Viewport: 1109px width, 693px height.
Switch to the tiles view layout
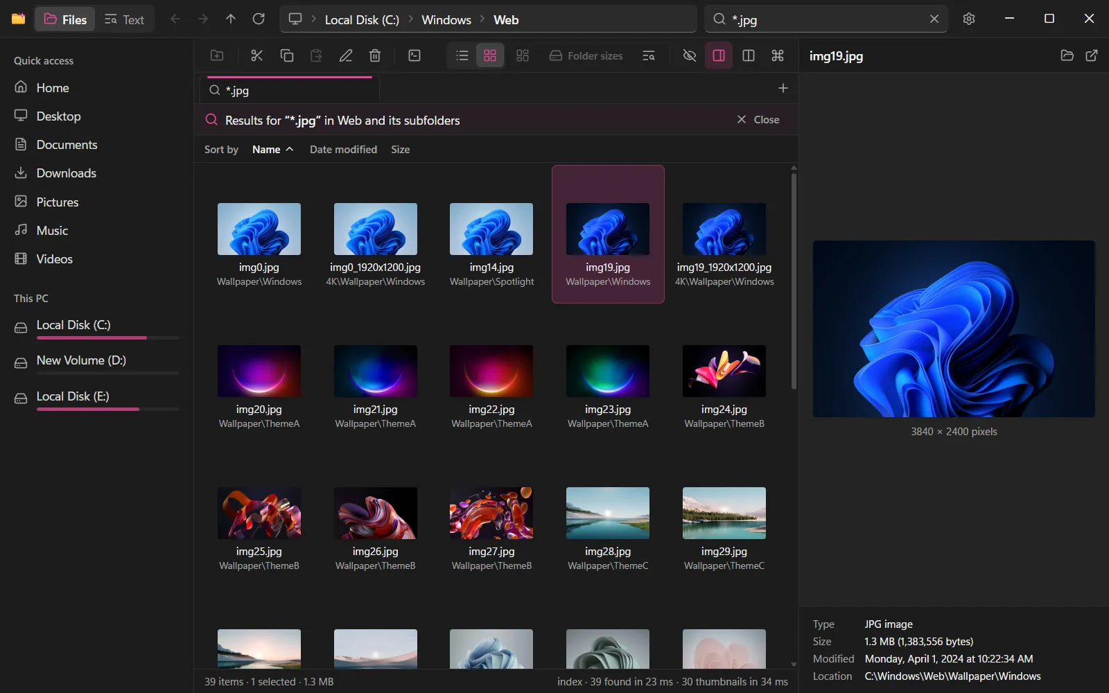pyautogui.click(x=523, y=55)
